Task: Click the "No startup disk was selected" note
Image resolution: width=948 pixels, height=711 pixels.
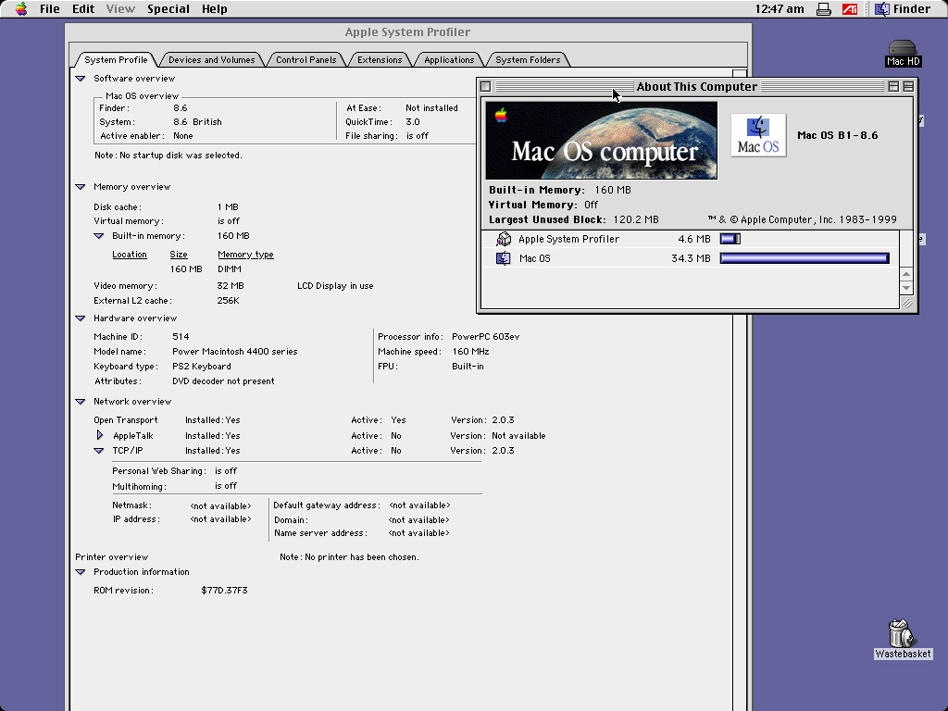Action: (x=168, y=156)
